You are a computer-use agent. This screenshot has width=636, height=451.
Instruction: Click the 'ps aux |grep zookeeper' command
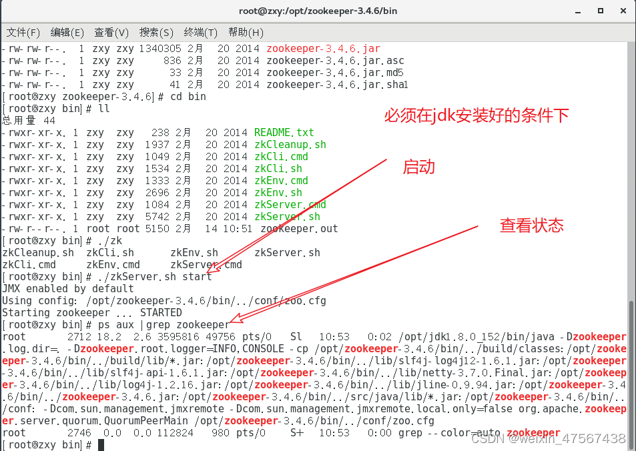pyautogui.click(x=164, y=325)
